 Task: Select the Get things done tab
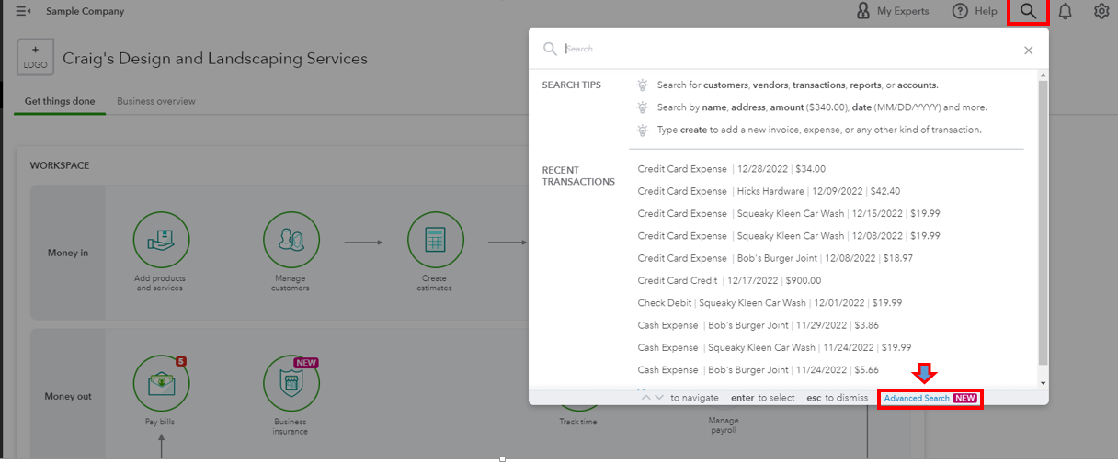click(60, 101)
